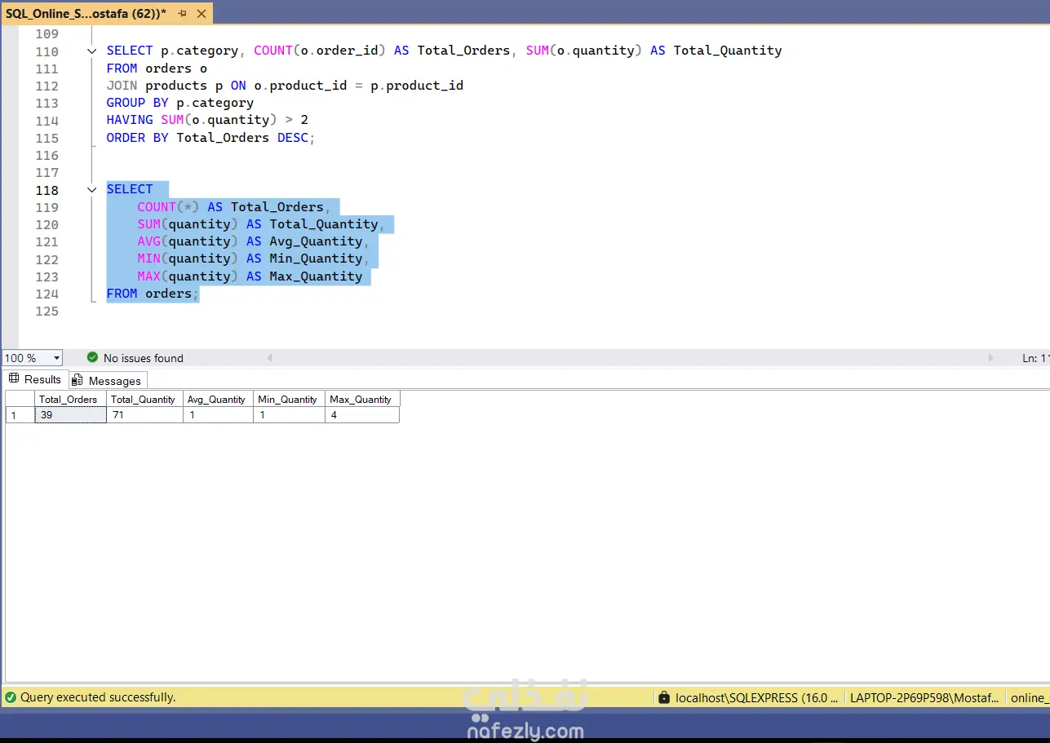Pin the SQL_Online_S query tab
The height and width of the screenshot is (743, 1050).
point(182,14)
